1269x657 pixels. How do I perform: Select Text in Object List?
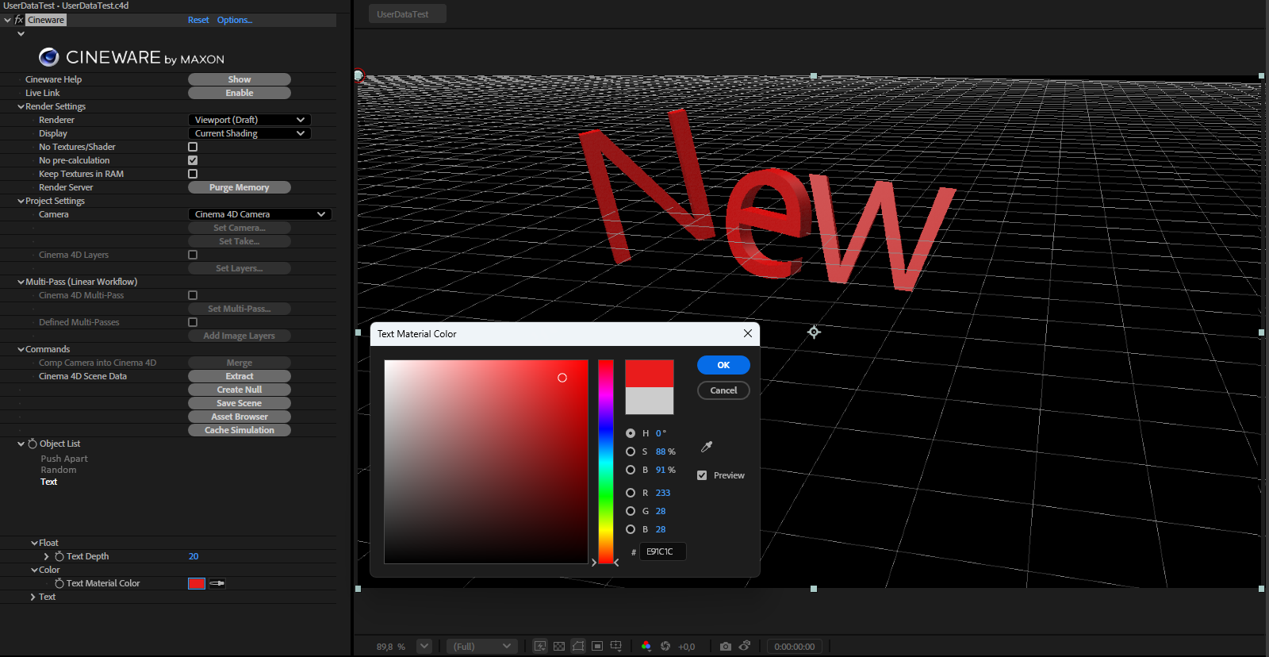coord(49,482)
